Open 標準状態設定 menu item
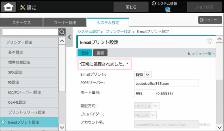The width and height of the screenshot is (224, 131). [29, 62]
